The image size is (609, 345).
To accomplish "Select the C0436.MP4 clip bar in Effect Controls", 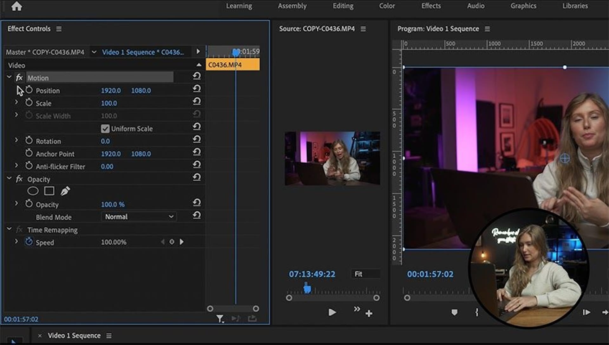I will pyautogui.click(x=232, y=64).
